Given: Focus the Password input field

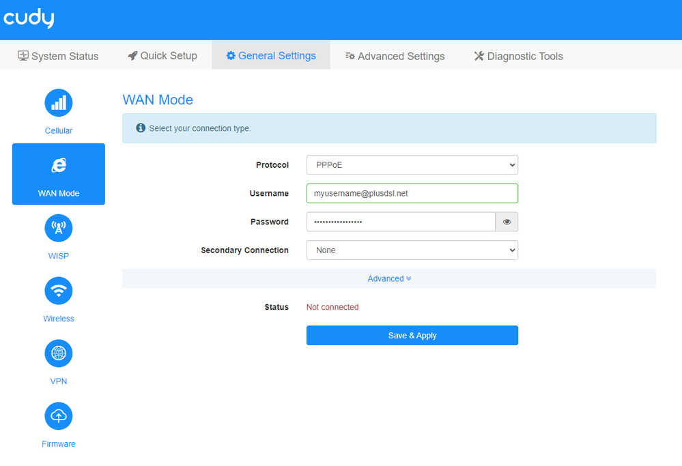Looking at the screenshot, I should (400, 222).
